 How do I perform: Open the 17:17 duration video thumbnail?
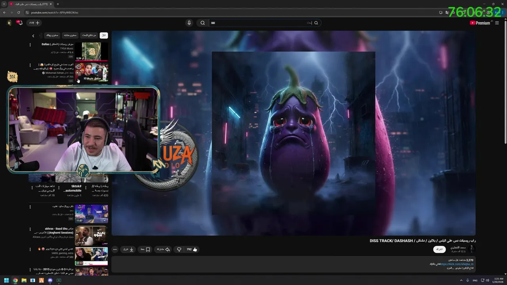[x=91, y=256]
